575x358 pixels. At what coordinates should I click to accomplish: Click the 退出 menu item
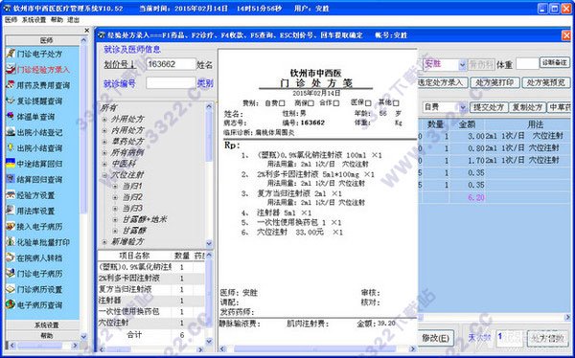[x=74, y=20]
